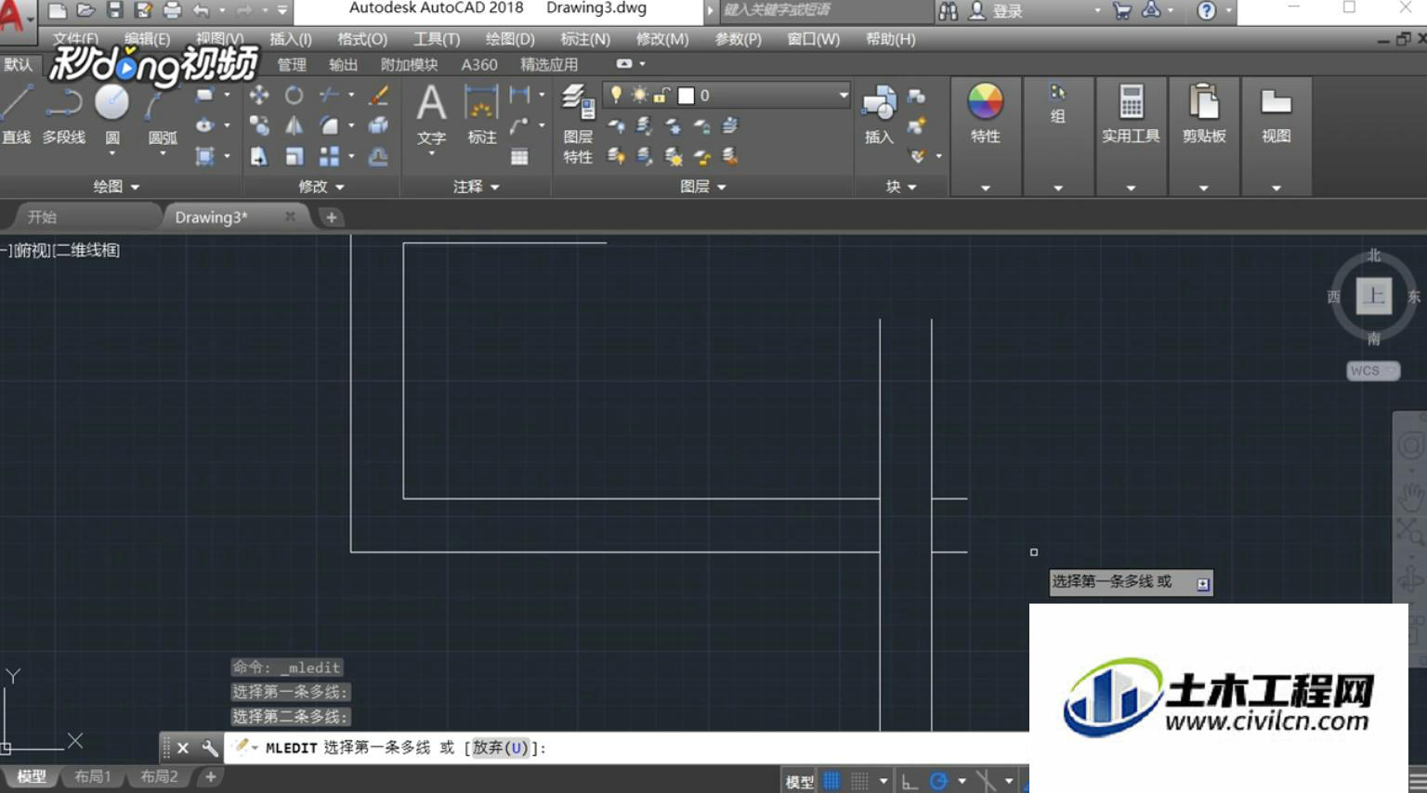Click the Erase tool icon
This screenshot has width=1427, height=793.
coord(378,95)
